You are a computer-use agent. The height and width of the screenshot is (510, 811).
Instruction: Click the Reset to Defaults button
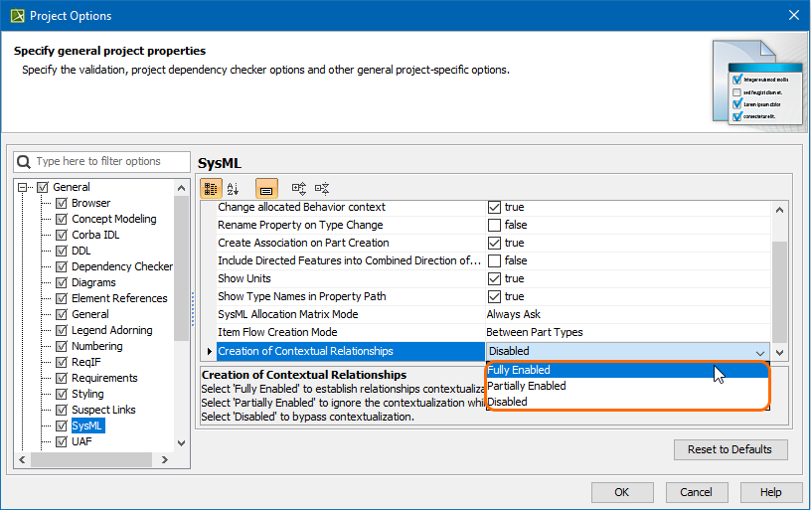click(730, 449)
